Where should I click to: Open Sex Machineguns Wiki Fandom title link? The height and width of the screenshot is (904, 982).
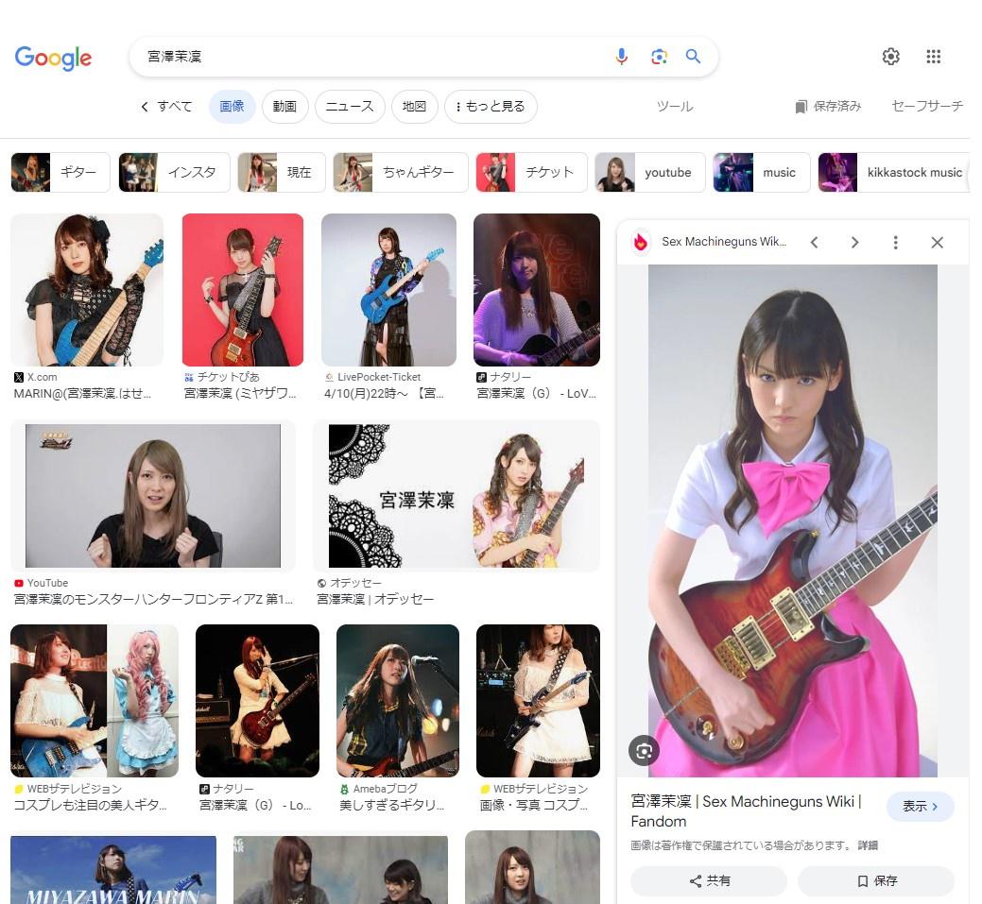(x=747, y=810)
